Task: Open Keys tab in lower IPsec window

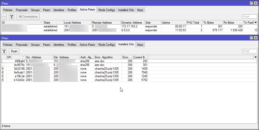Action: [x=140, y=45]
